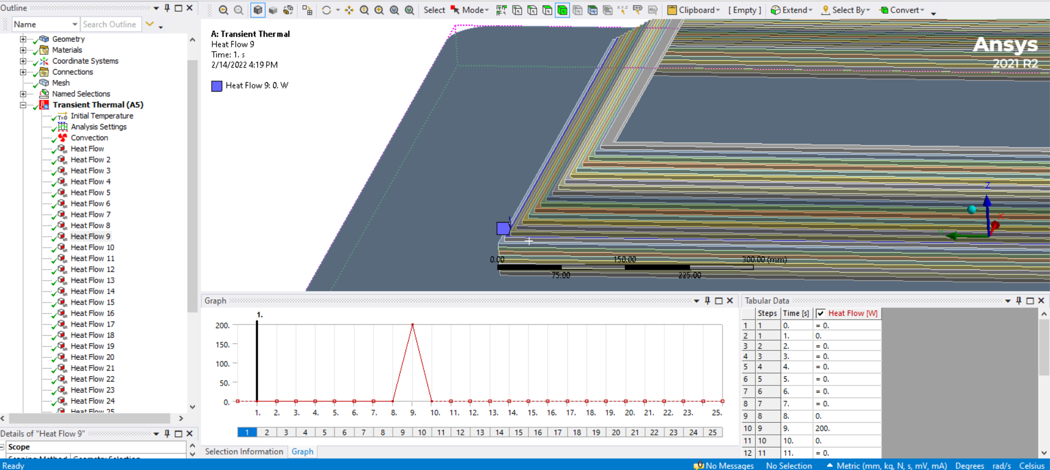This screenshot has height=470, width=1050.
Task: Toggle auto-hide pin on Graph panel
Action: (707, 301)
